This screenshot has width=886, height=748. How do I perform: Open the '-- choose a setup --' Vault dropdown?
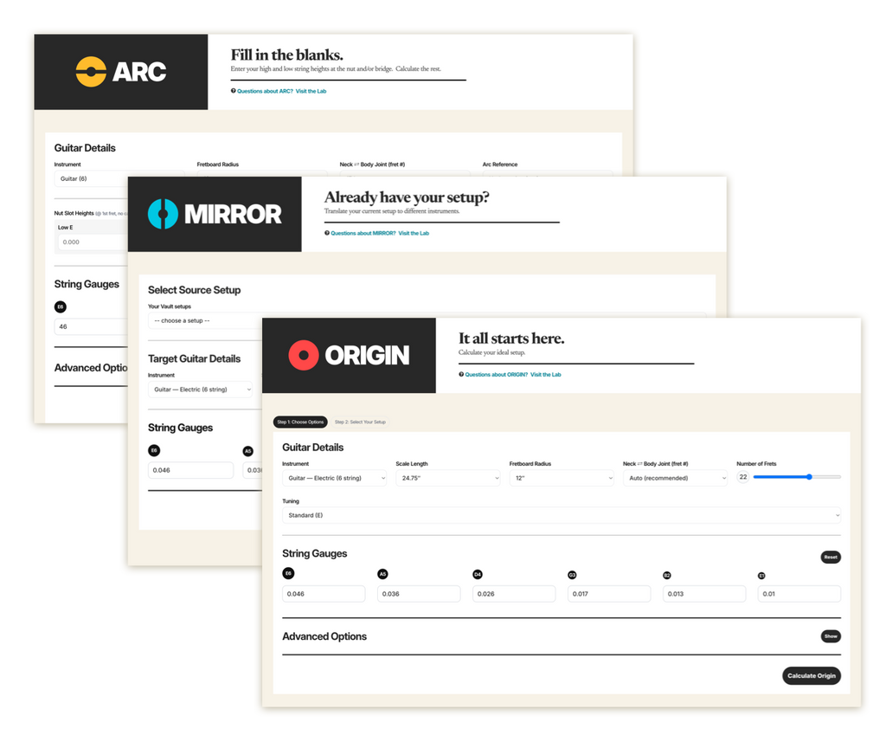tap(204, 320)
